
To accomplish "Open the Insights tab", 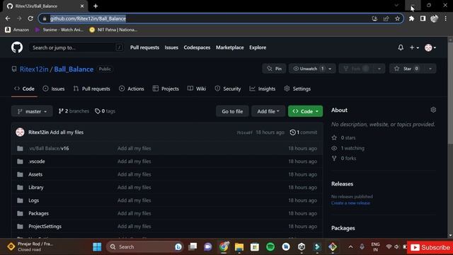I will 263,89.
